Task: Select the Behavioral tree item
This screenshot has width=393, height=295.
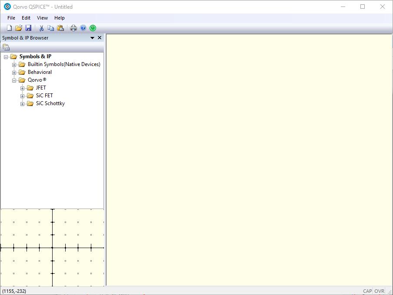Action: point(40,72)
